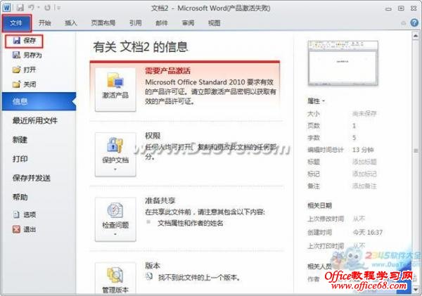
Task: Click 退出 with the red X icon
Action: pyautogui.click(x=24, y=229)
